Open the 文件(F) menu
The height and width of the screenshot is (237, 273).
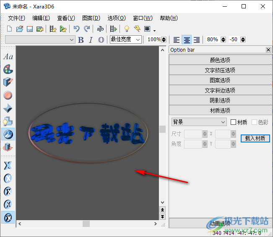pos(17,18)
